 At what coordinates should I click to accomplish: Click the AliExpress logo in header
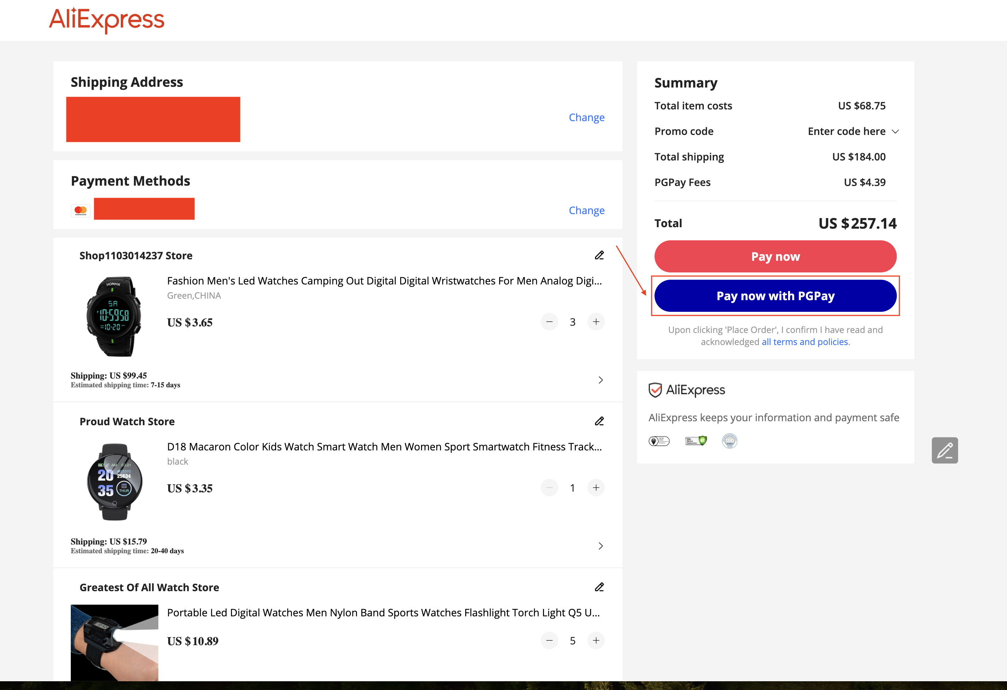(107, 20)
